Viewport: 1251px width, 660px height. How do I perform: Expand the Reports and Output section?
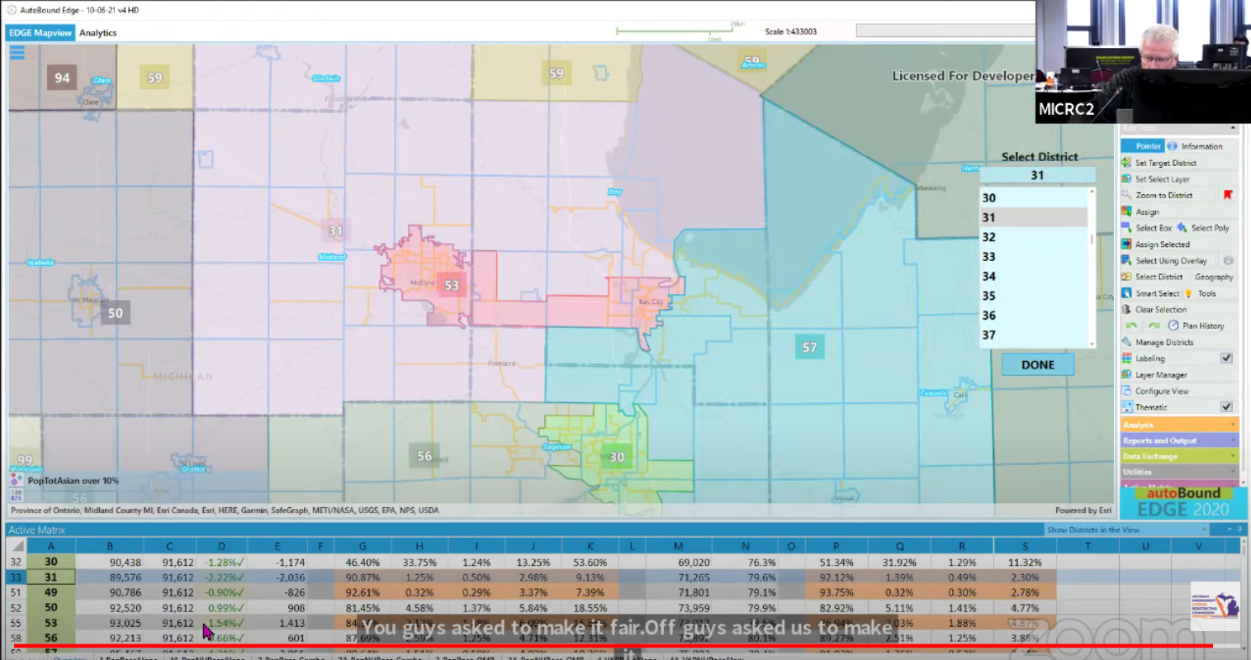click(x=1179, y=440)
